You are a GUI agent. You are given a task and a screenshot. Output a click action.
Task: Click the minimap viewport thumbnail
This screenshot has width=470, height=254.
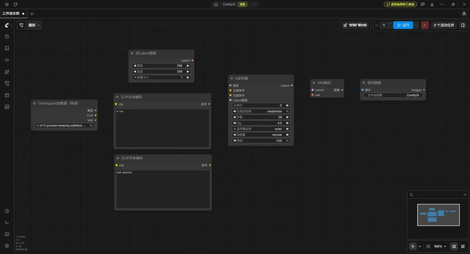click(438, 215)
